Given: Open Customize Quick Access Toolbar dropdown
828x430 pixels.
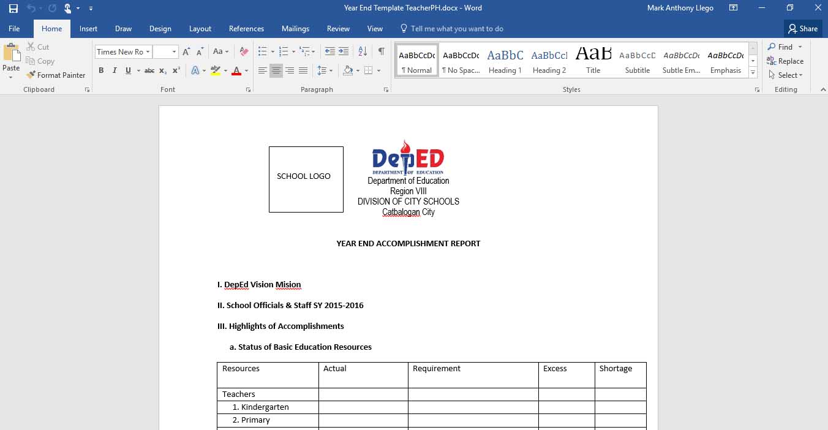Looking at the screenshot, I should (x=91, y=9).
